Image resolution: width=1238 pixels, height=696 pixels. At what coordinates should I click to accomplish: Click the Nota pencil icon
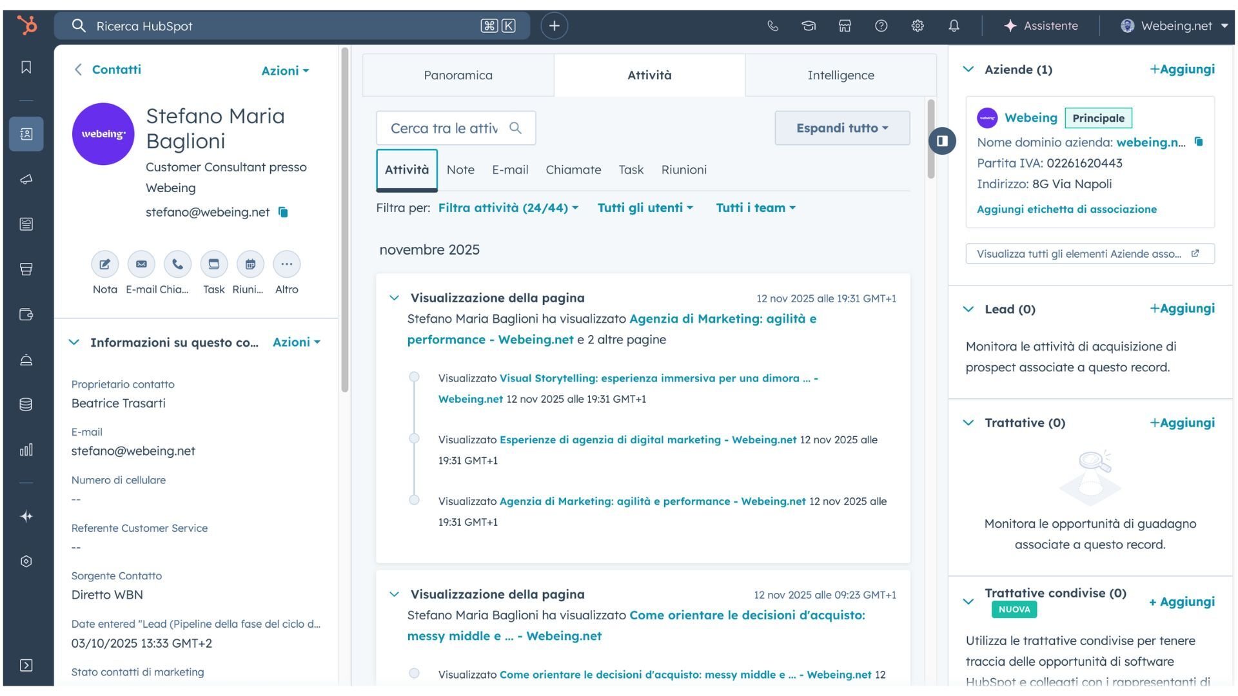[104, 264]
